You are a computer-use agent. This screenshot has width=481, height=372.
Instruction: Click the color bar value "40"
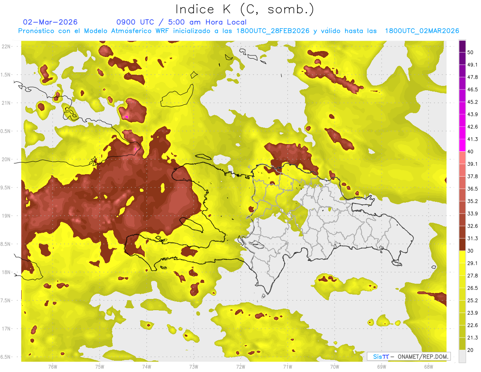pos(470,152)
